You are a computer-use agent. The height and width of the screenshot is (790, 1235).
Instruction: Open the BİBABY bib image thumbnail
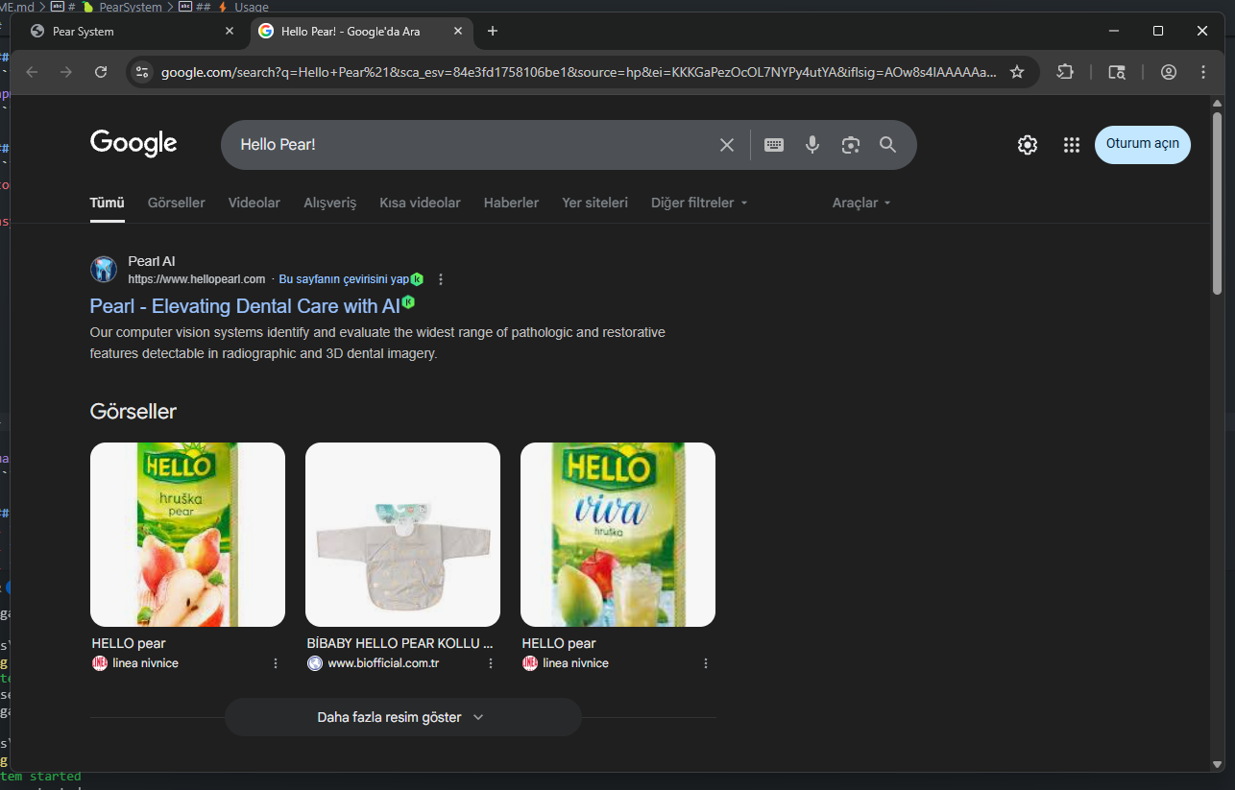point(402,535)
